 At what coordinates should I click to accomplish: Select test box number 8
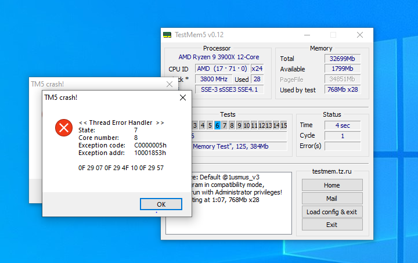click(232, 125)
